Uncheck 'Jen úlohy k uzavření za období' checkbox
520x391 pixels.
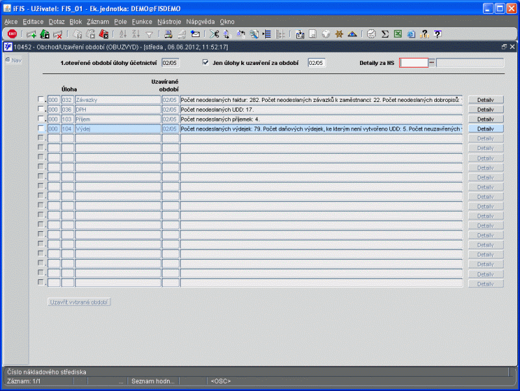[205, 62]
